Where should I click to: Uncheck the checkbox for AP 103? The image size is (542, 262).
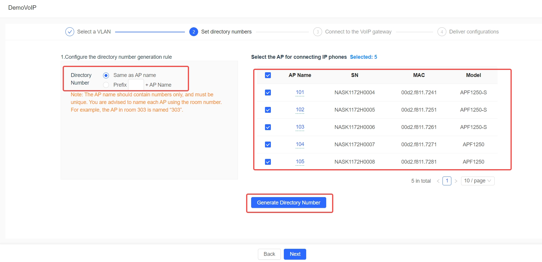268,127
